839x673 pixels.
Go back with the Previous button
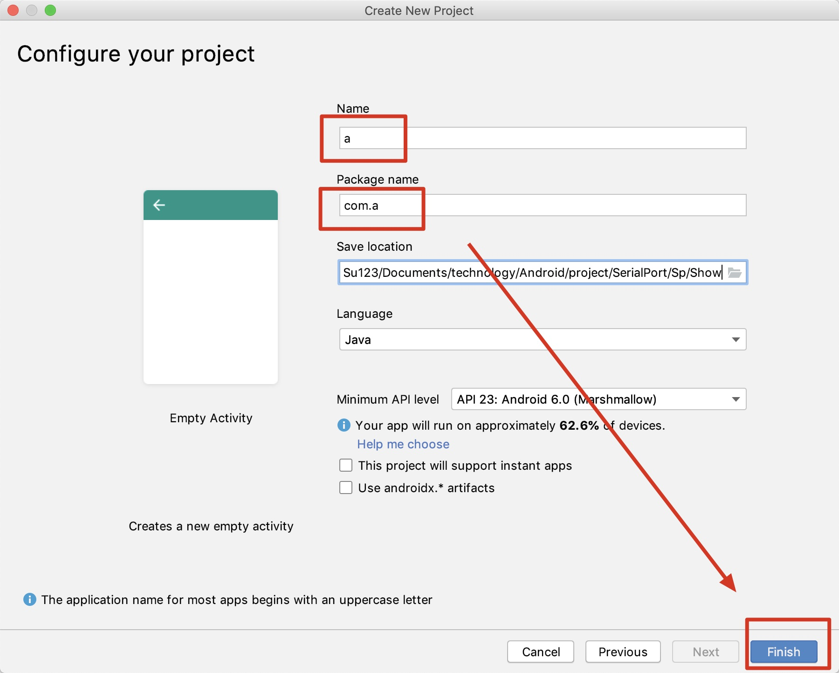pyautogui.click(x=623, y=652)
